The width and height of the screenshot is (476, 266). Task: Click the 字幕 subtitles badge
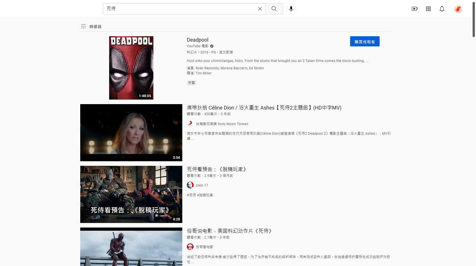click(191, 83)
